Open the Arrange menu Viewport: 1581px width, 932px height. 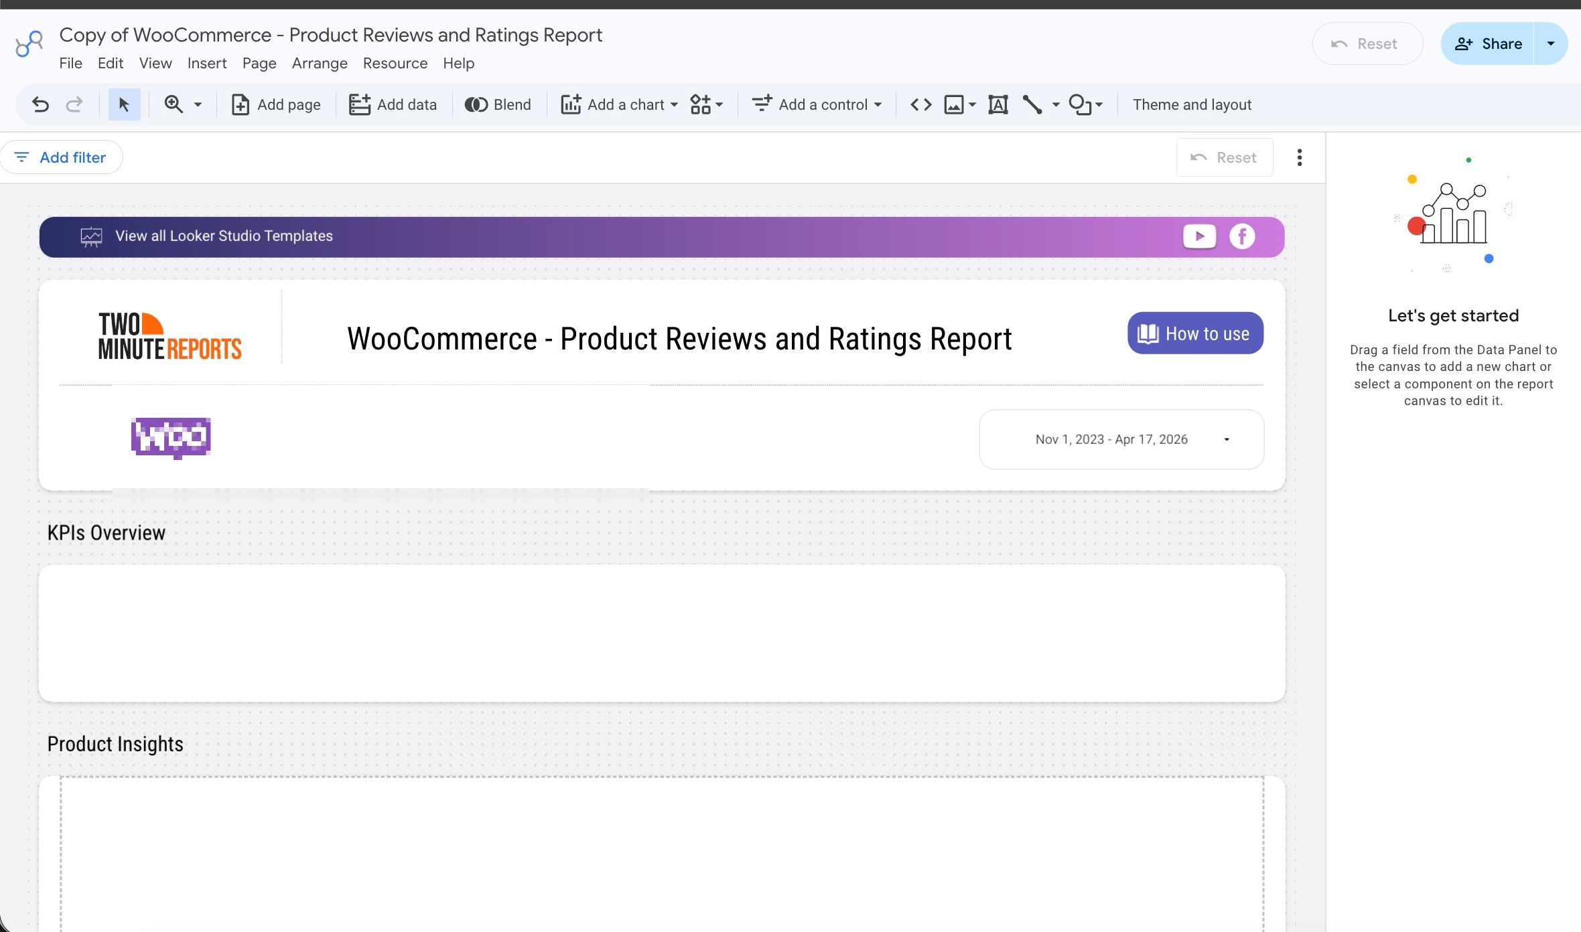point(320,63)
